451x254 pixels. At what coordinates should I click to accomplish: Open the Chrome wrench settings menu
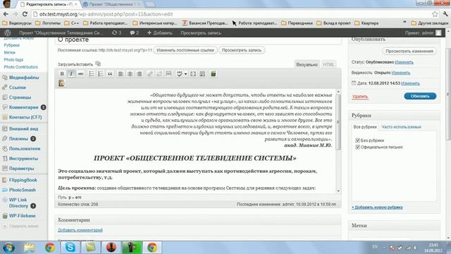click(445, 14)
